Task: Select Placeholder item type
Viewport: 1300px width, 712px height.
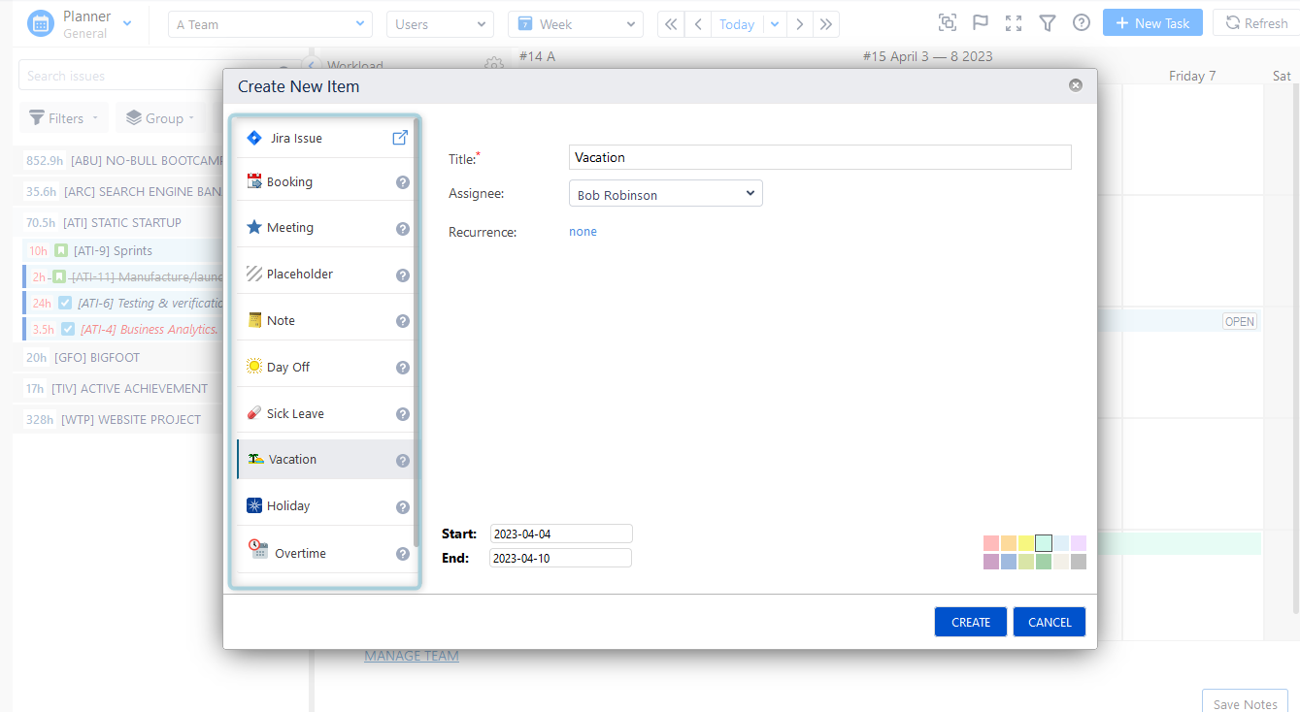Action: tap(326, 275)
